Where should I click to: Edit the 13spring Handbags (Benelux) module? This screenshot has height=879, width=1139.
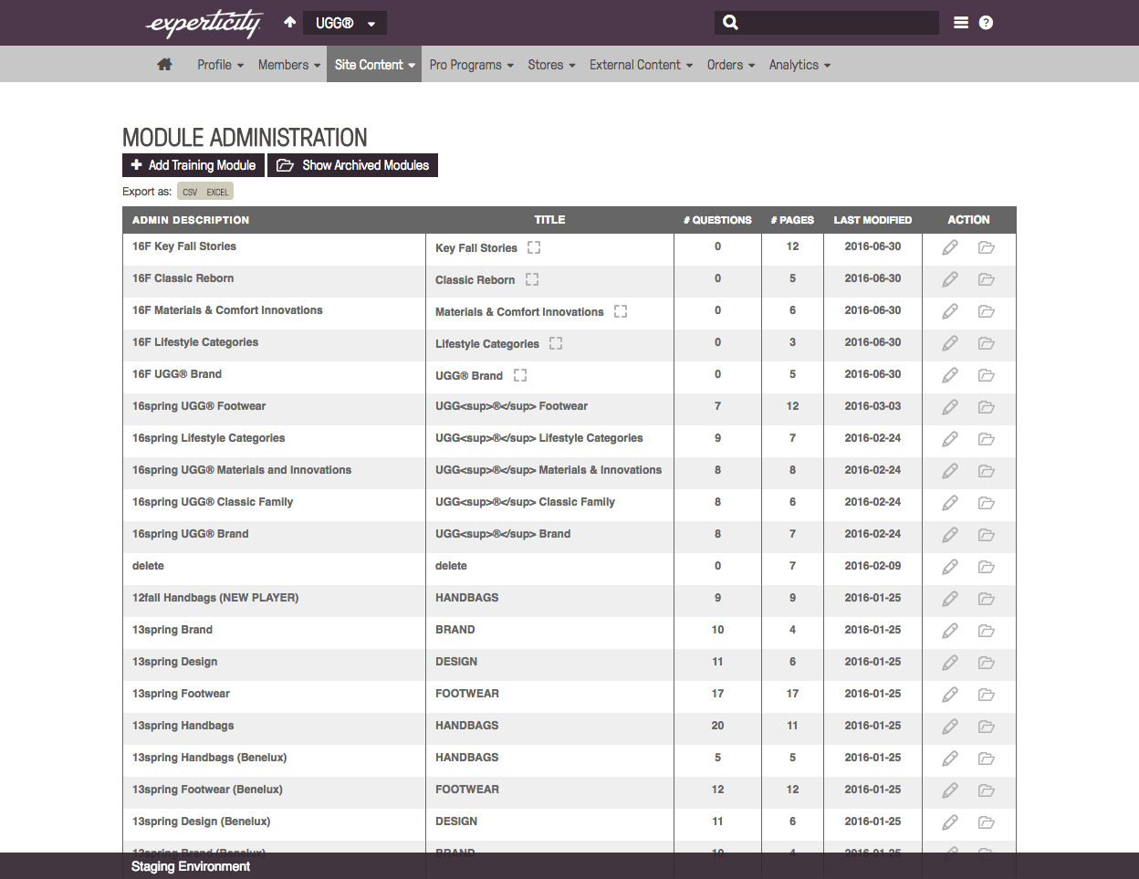[x=950, y=759]
